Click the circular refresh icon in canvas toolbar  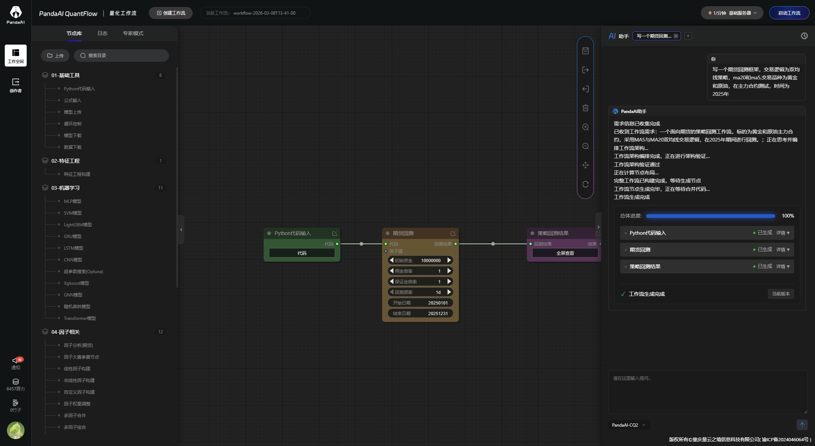[x=585, y=184]
